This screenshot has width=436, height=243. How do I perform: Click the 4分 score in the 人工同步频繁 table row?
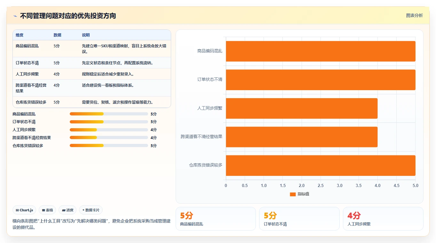pyautogui.click(x=57, y=74)
